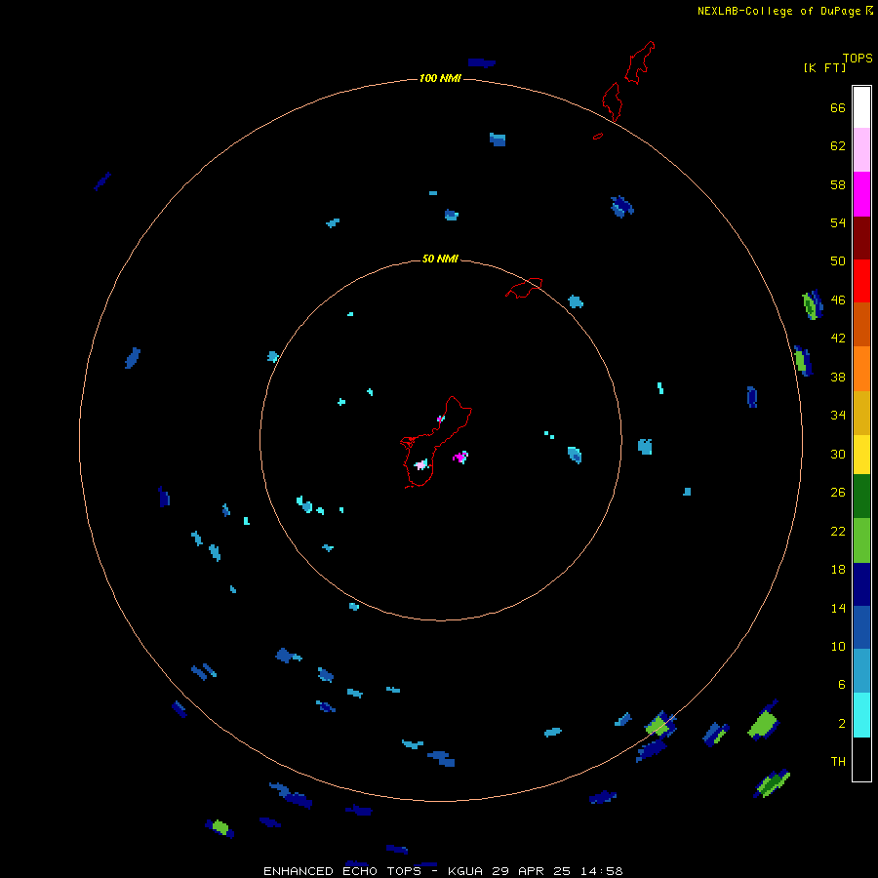Click the 62 value on the legend
This screenshot has width=878, height=878.
click(838, 146)
